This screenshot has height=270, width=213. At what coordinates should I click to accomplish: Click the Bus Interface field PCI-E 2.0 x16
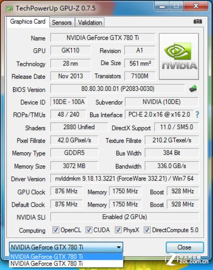click(x=159, y=115)
